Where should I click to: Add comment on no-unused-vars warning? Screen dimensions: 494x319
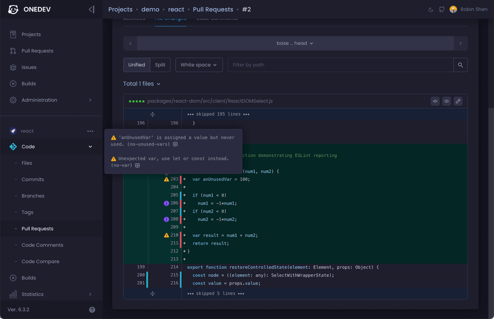(x=175, y=144)
